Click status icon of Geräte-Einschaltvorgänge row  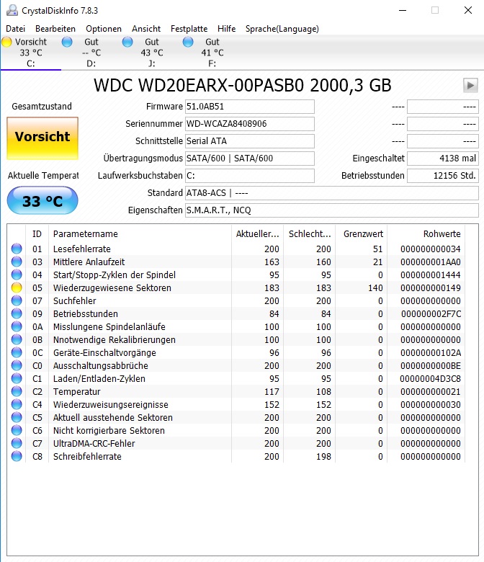17,352
